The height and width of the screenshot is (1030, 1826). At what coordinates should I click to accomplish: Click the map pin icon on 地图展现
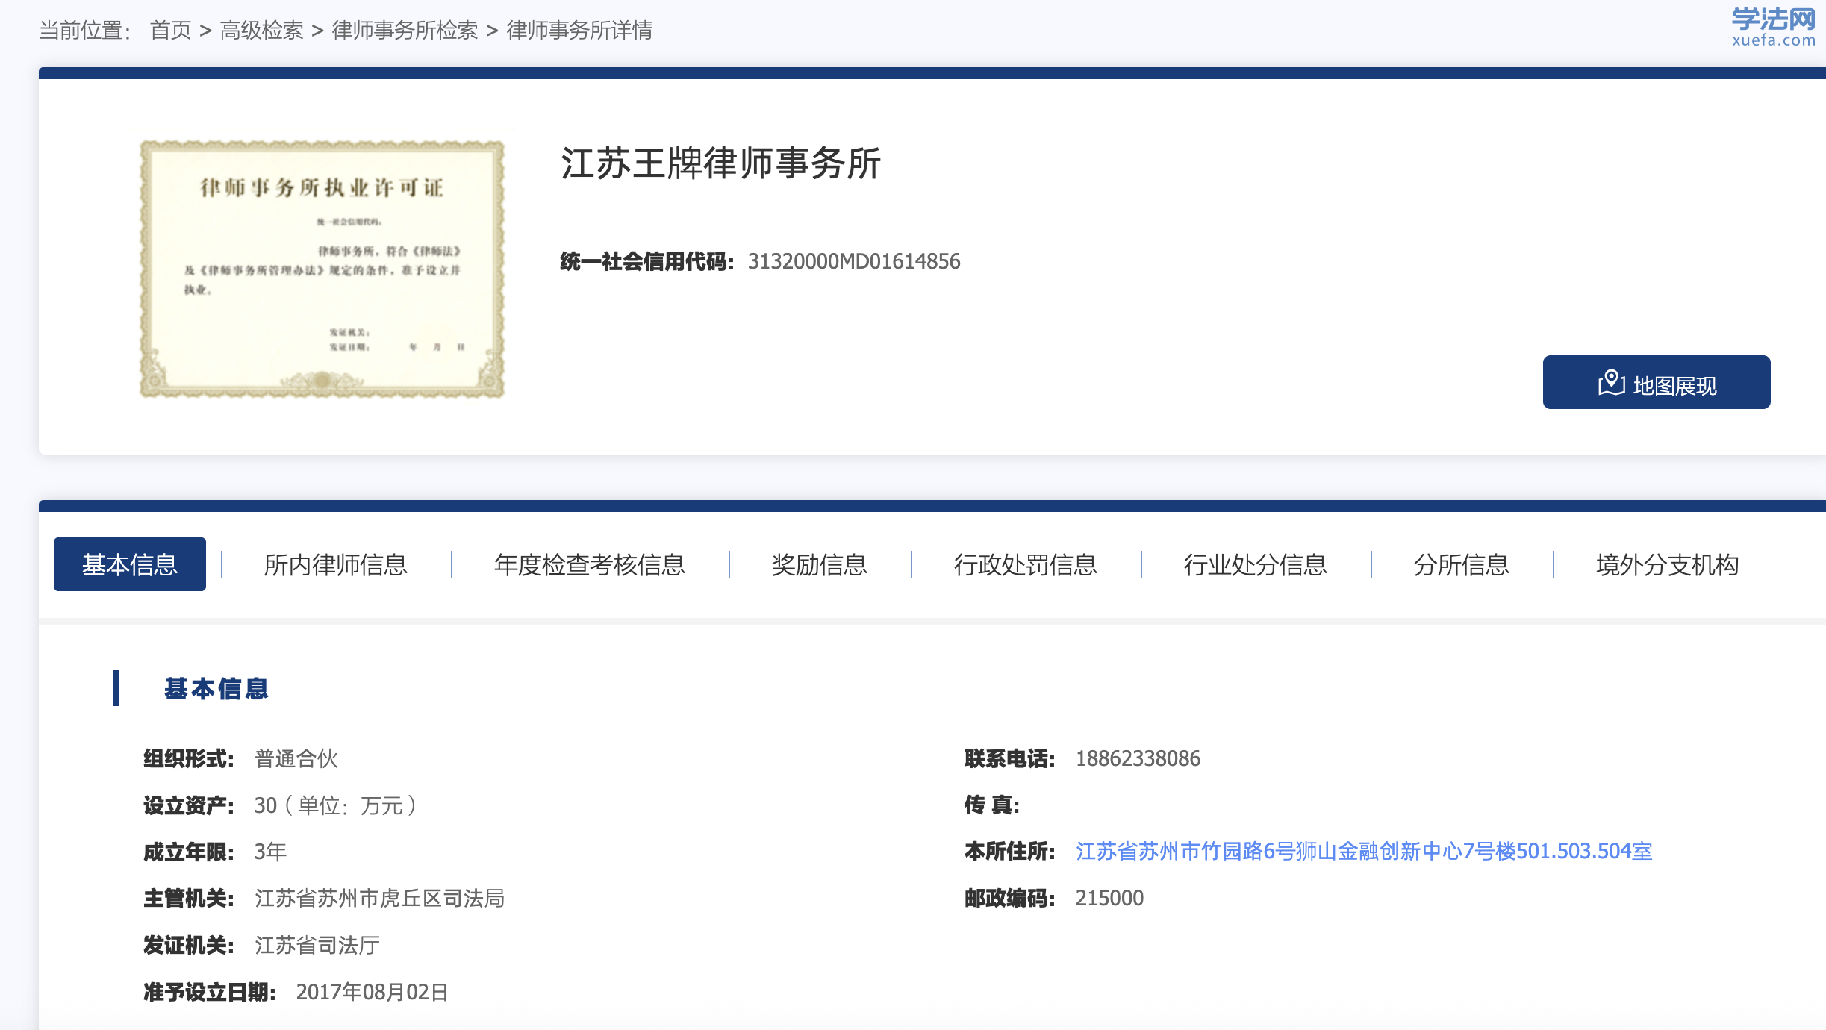click(1611, 382)
